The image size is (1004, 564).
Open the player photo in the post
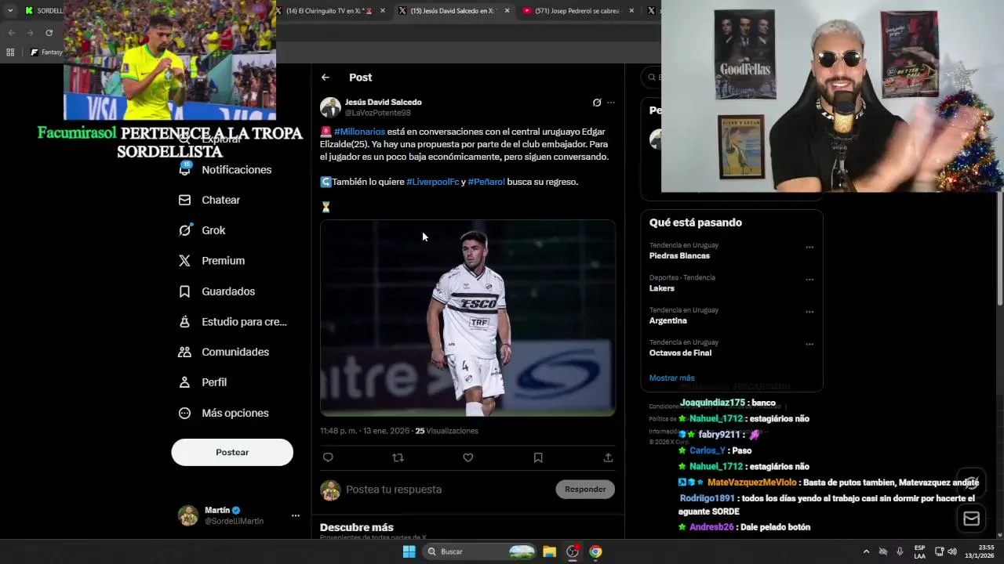pyautogui.click(x=467, y=318)
